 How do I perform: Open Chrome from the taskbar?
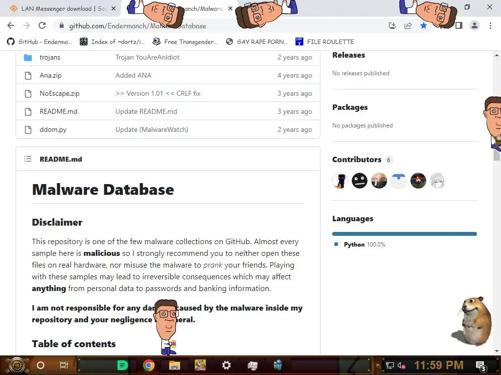(x=149, y=365)
